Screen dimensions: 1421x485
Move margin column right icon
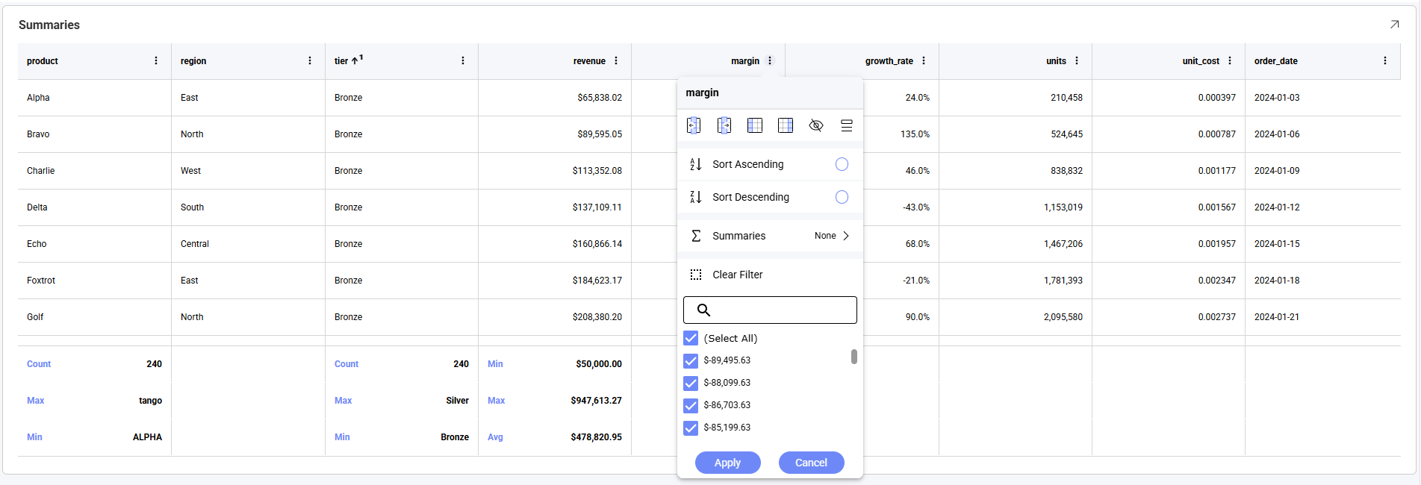(x=724, y=125)
